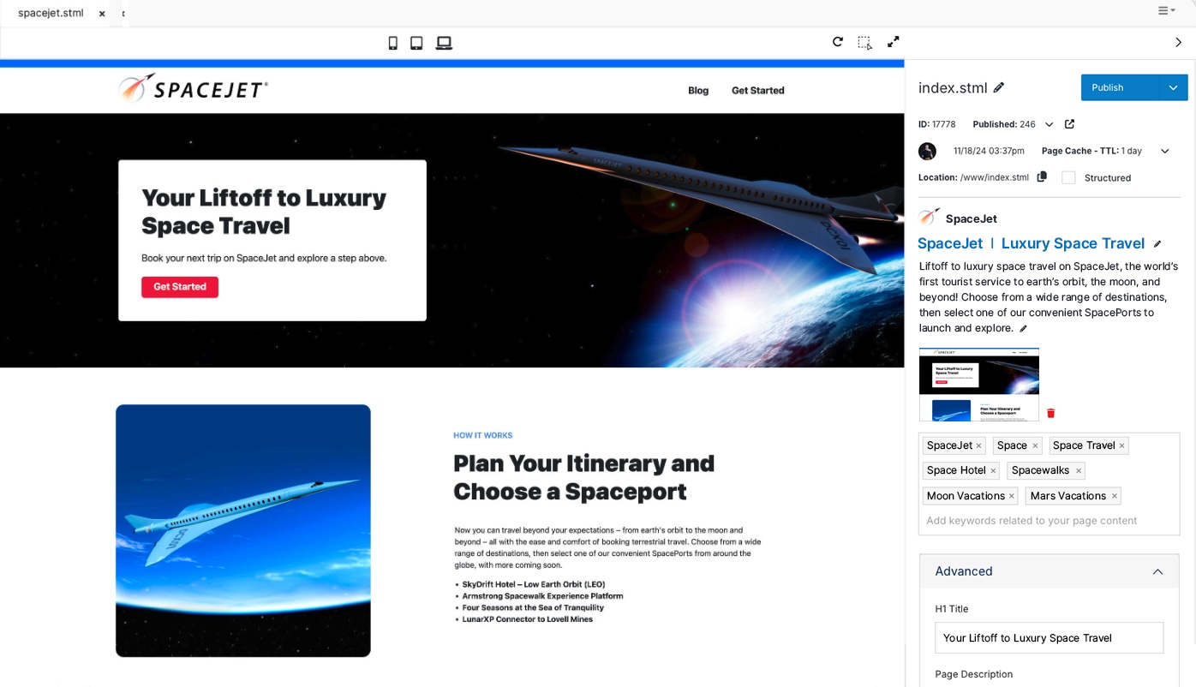The height and width of the screenshot is (687, 1196).
Task: Copy the /www/index.stml location
Action: (1042, 176)
